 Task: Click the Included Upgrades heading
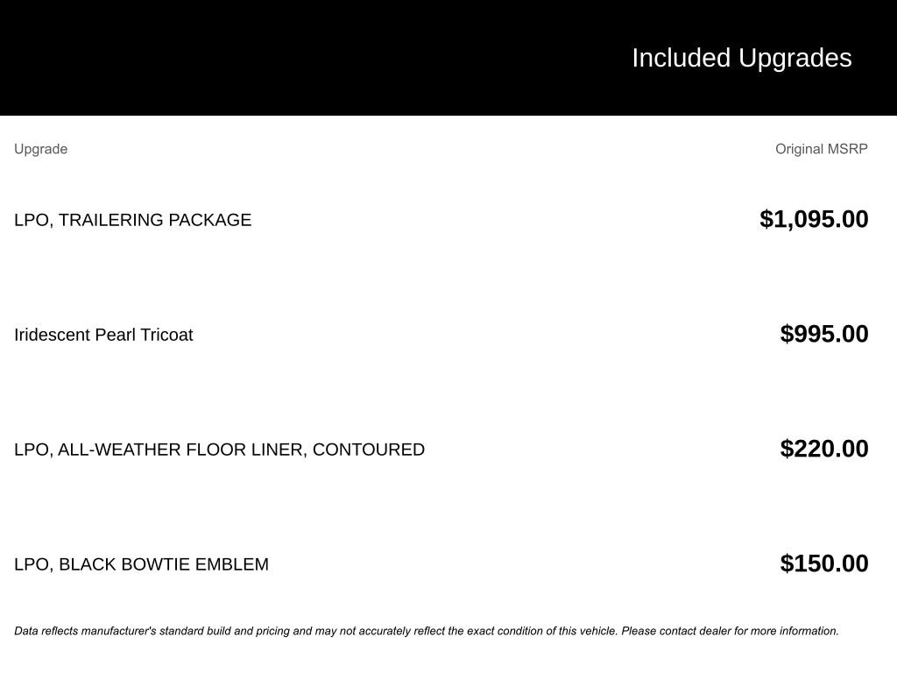coord(741,58)
